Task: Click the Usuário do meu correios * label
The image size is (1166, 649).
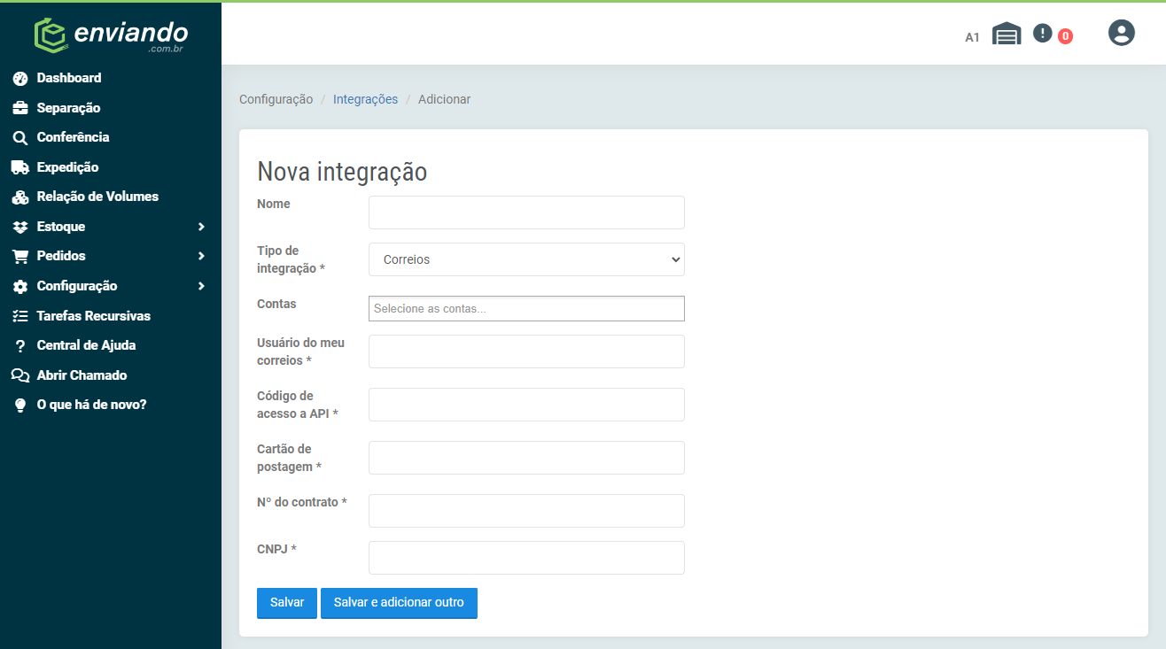Action: point(300,352)
